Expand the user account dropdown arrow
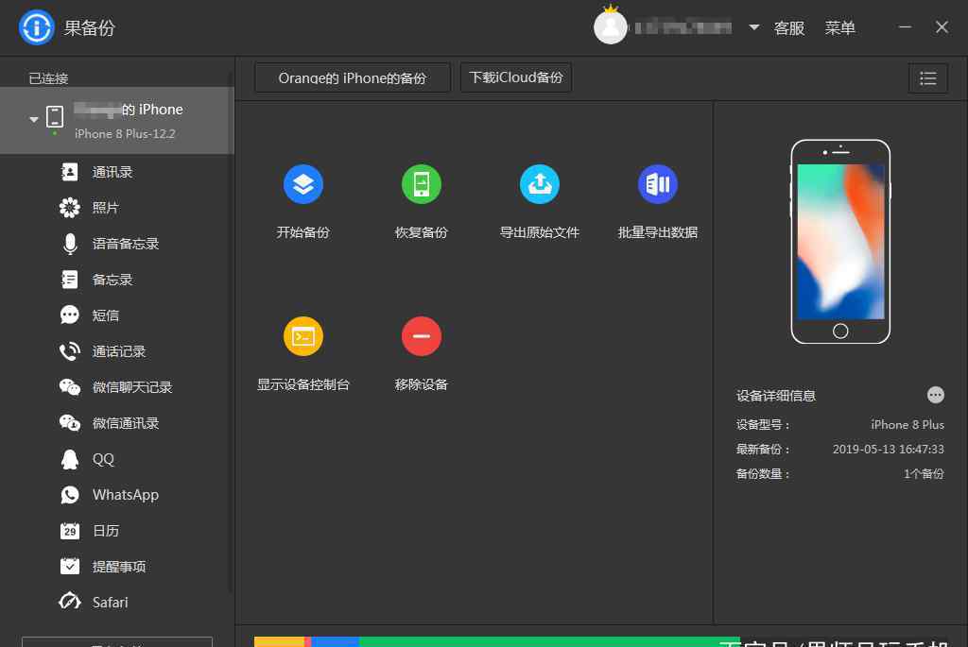This screenshot has height=647, width=968. [x=753, y=27]
